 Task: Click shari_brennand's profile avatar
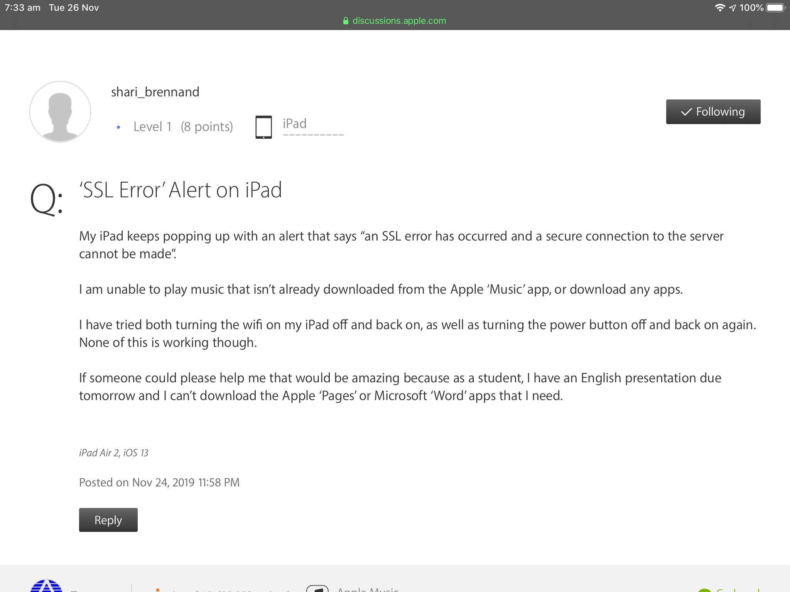(60, 112)
